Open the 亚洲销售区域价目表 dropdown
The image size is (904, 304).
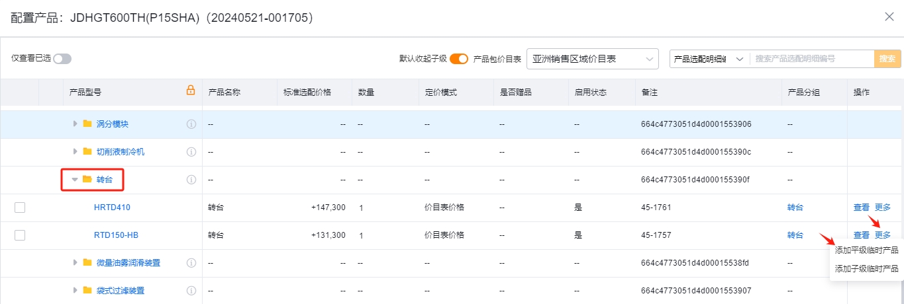(592, 59)
